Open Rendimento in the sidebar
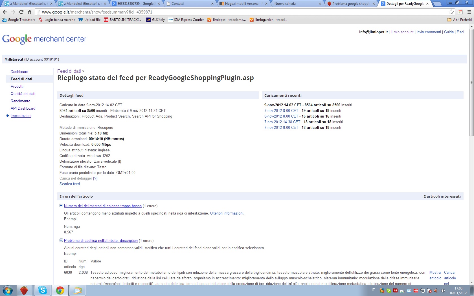The height and width of the screenshot is (296, 474). tap(20, 101)
